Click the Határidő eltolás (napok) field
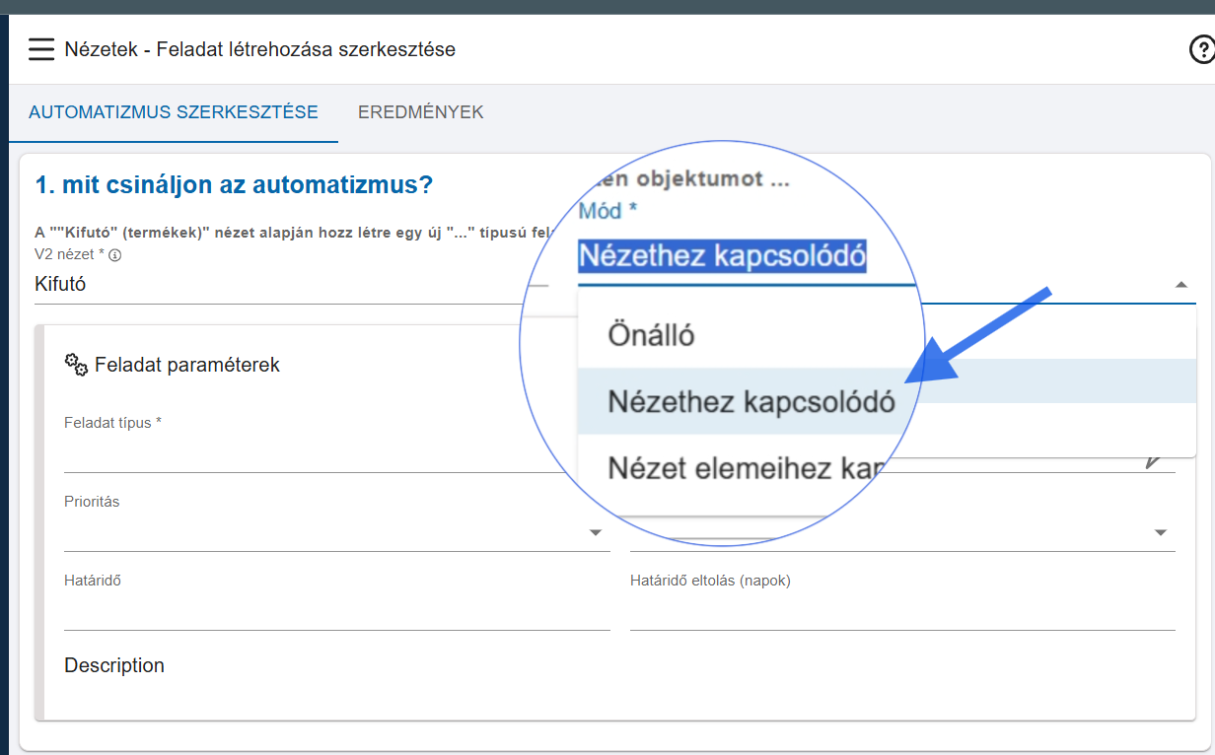Image resolution: width=1215 pixels, height=755 pixels. (x=901, y=612)
